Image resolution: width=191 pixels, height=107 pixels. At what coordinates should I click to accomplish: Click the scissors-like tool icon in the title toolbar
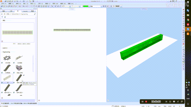[x=33, y=1]
